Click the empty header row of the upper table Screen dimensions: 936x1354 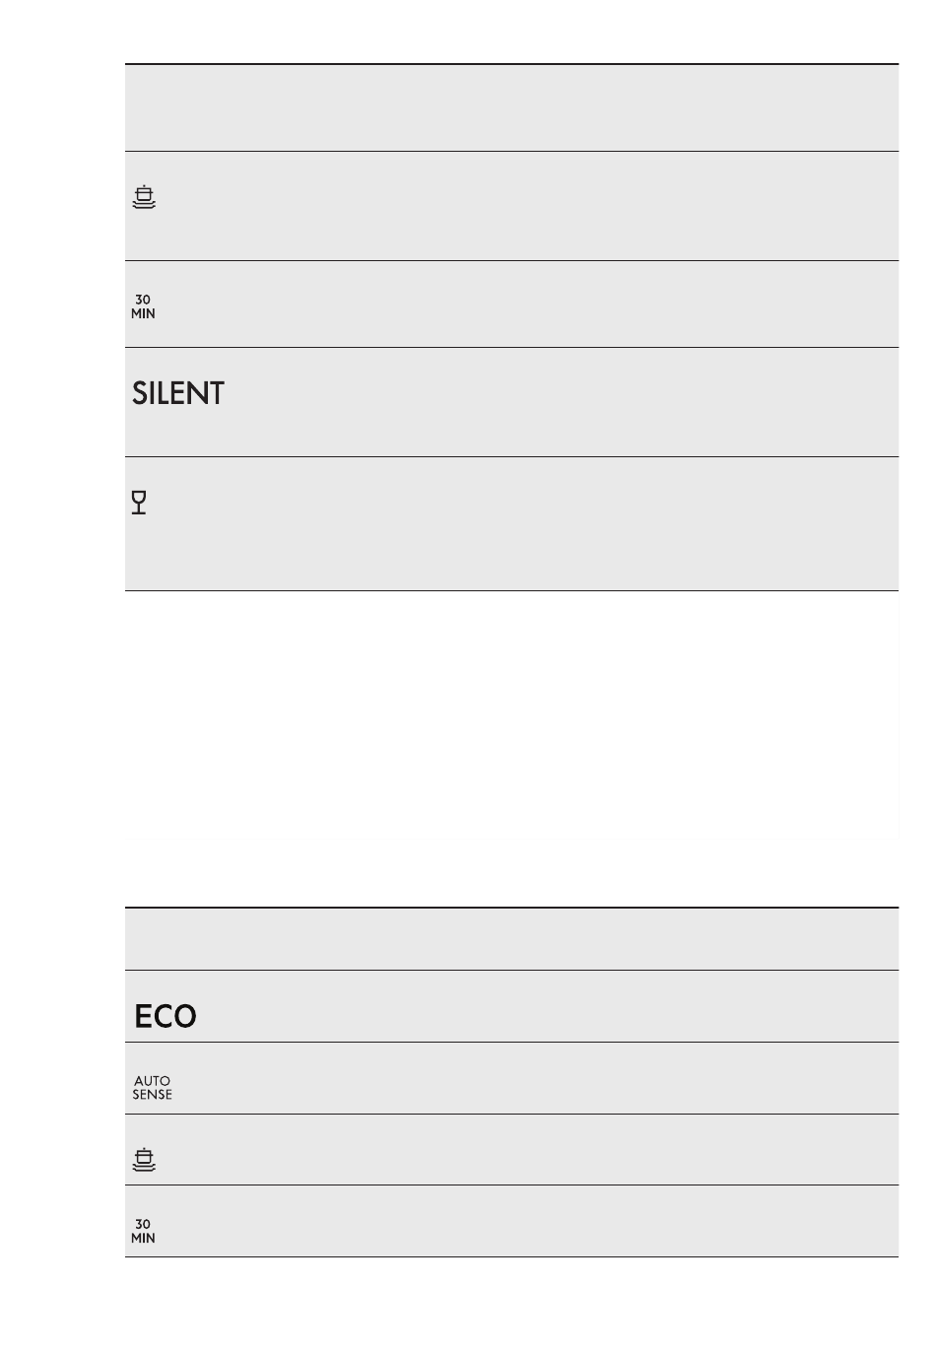click(511, 107)
